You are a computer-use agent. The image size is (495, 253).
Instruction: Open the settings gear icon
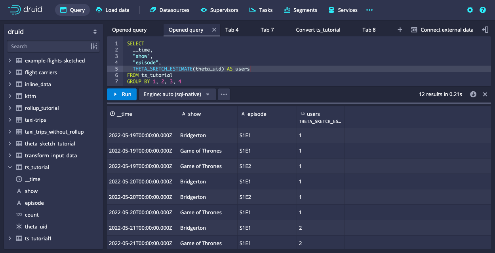[470, 10]
